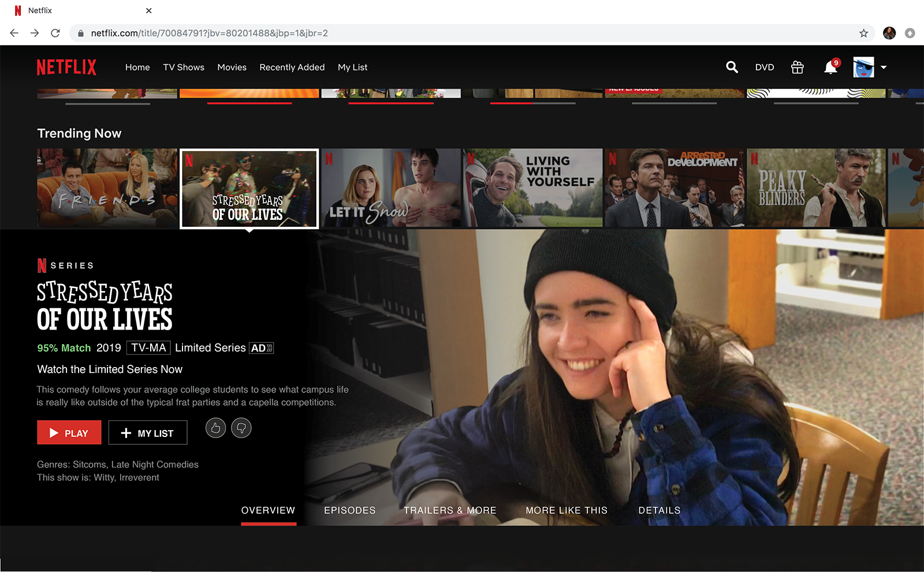View site info via the lock icon
This screenshot has width=924, height=572.
pos(81,33)
